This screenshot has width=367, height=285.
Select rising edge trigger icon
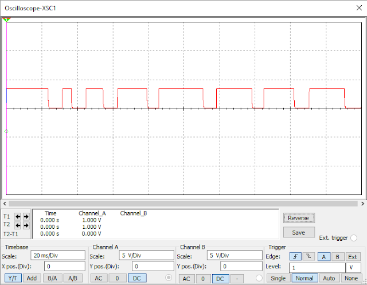pyautogui.click(x=295, y=257)
